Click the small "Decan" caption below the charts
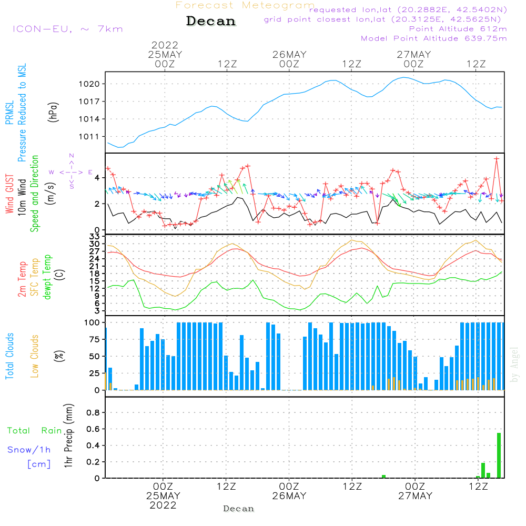526x526 pixels. [238, 509]
